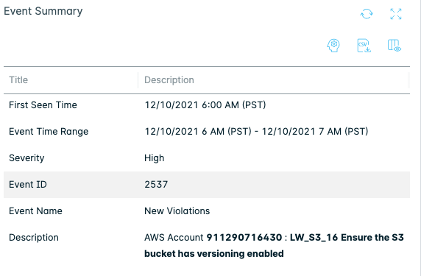The image size is (421, 276).
Task: Expand Event Summary to full screen
Action: pyautogui.click(x=396, y=14)
